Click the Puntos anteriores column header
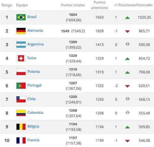This screenshot has width=154, height=147. (x=99, y=5)
